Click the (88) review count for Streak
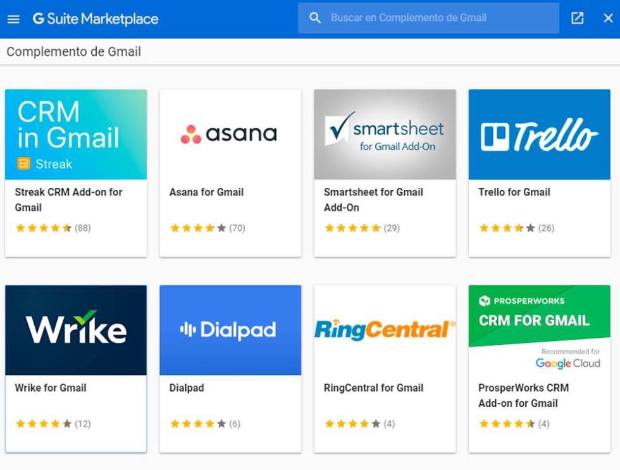This screenshot has width=620, height=470. [83, 228]
